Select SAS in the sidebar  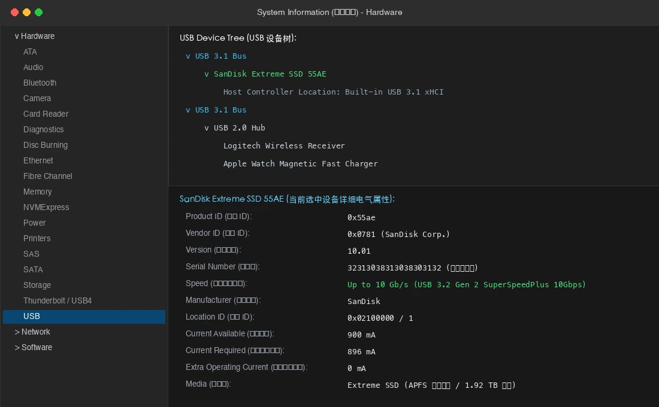tap(31, 254)
